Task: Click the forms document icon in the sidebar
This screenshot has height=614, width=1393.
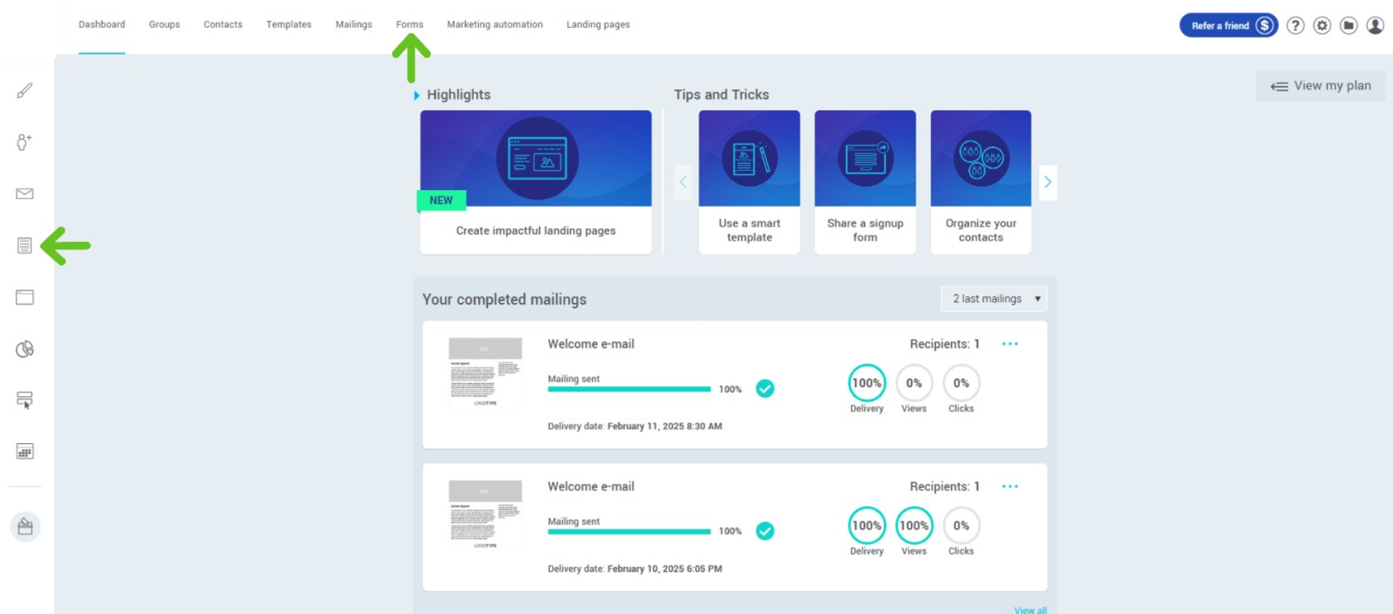Action: [x=25, y=245]
